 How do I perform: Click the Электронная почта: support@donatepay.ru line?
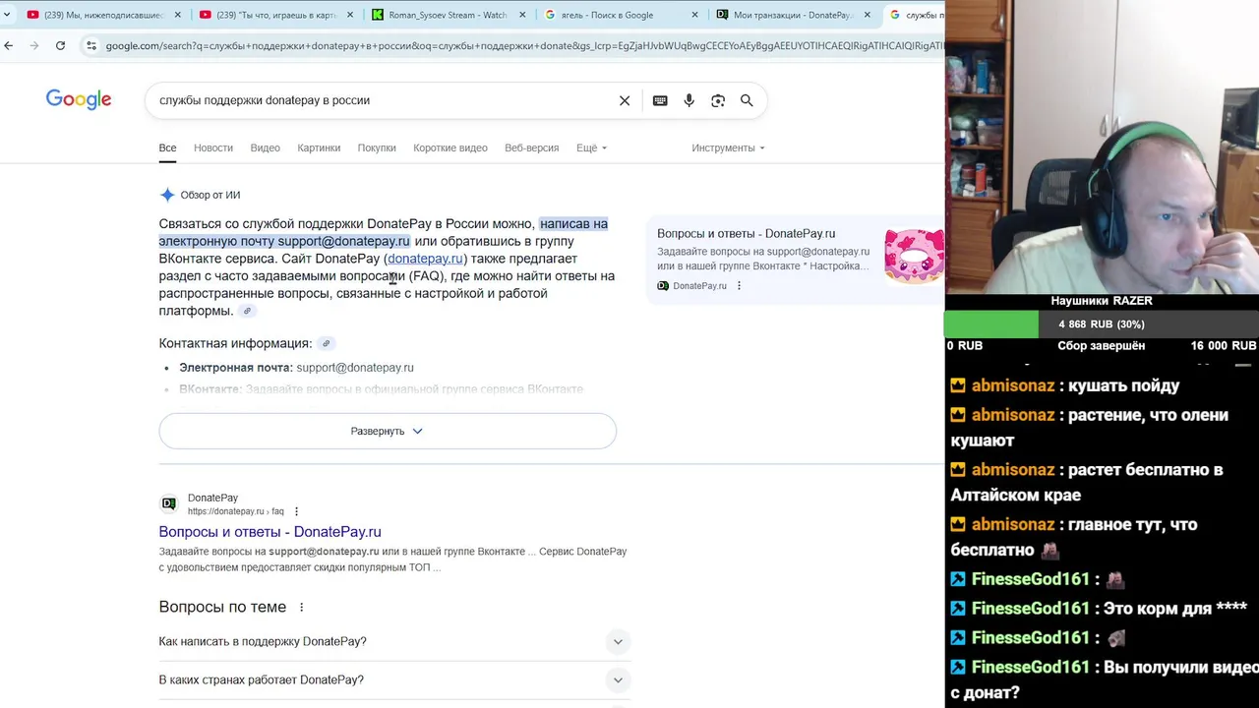296,368
